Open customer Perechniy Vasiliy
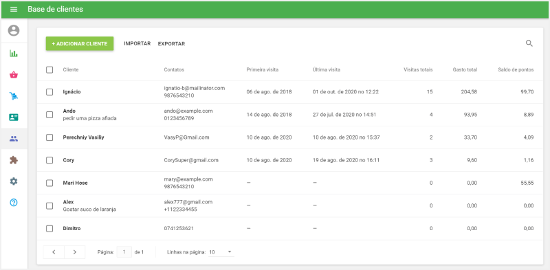Viewport: 550px width, 270px height. (83, 137)
